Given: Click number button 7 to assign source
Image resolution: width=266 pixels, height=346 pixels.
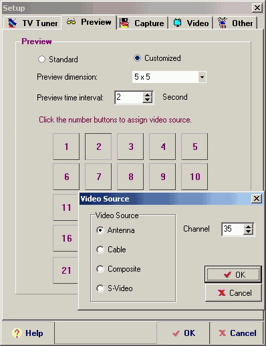Looking at the screenshot, I should click(98, 177).
